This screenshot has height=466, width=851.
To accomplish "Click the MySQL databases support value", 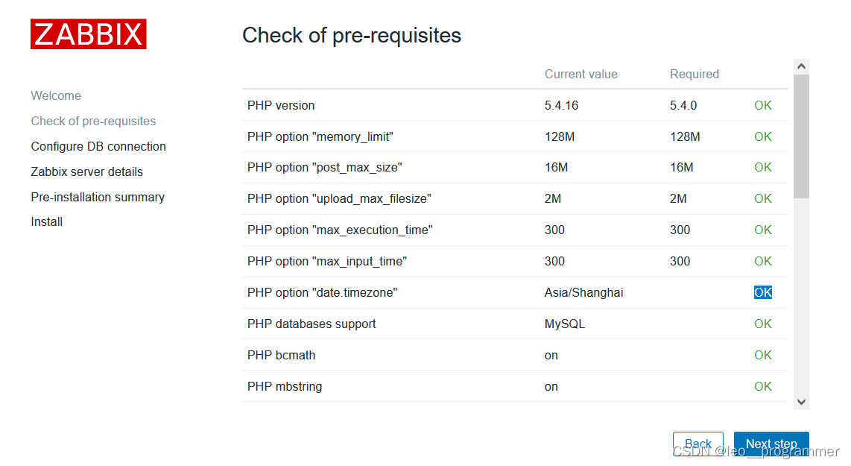I will click(564, 324).
